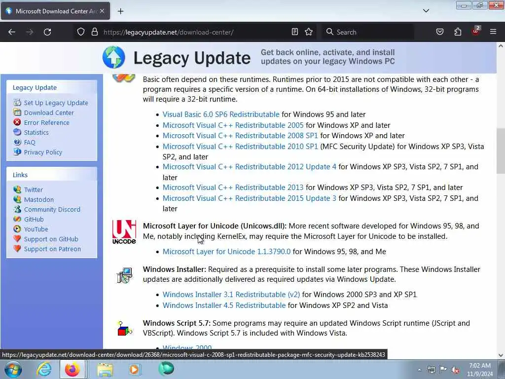Open the Extensions puzzle icon

pos(458,32)
